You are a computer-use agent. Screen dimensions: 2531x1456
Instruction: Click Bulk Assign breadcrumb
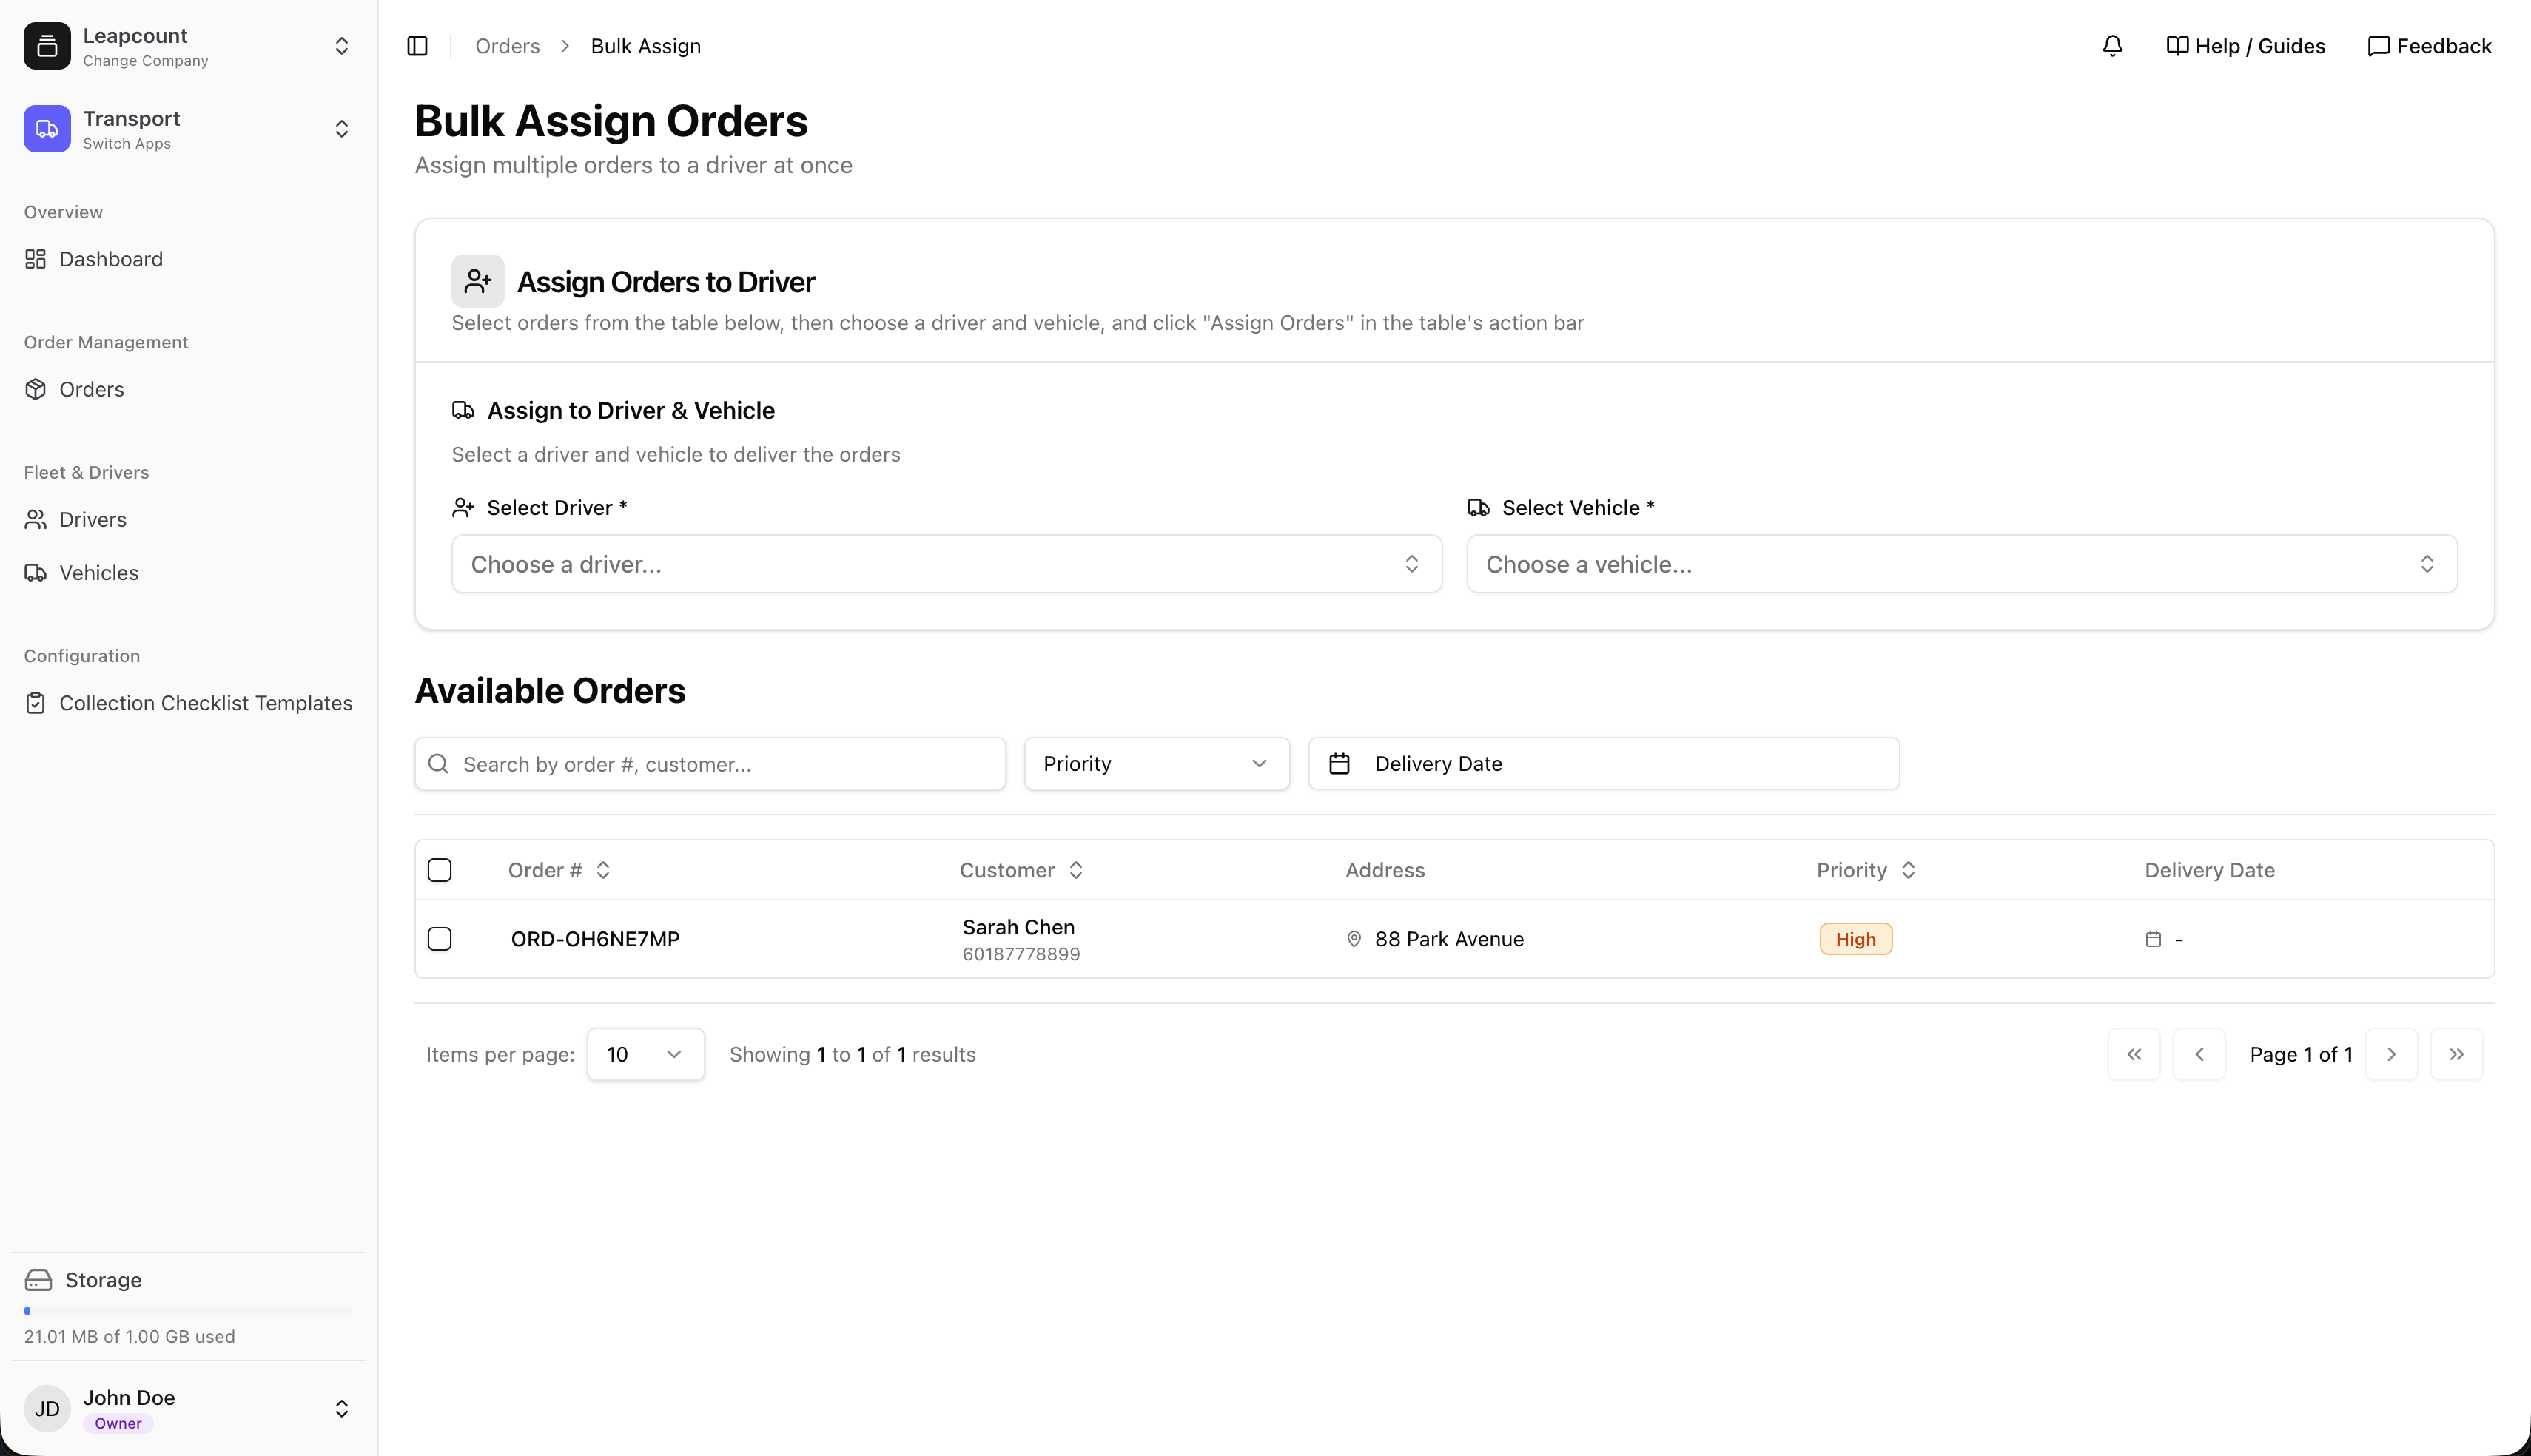646,46
